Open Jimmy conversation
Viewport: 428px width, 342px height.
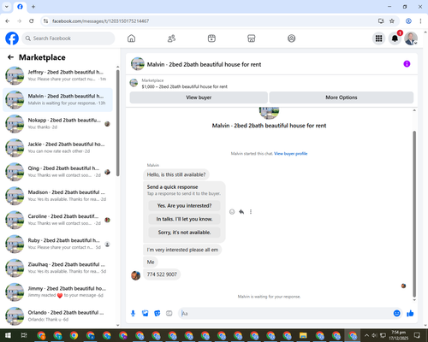pyautogui.click(x=57, y=292)
